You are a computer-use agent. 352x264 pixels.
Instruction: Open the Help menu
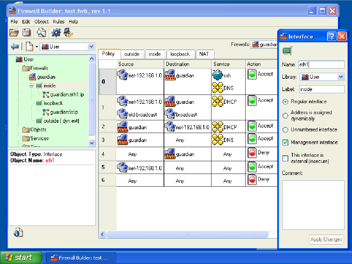pyautogui.click(x=73, y=22)
